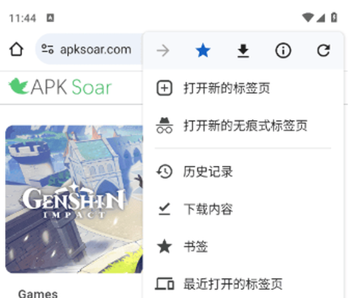Select 打开新的无痕式标签页 menu entry
This screenshot has width=354, height=298.
coord(243,125)
